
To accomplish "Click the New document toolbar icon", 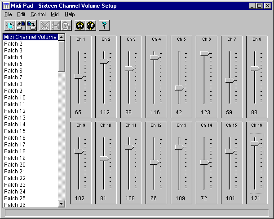I will tap(10, 25).
